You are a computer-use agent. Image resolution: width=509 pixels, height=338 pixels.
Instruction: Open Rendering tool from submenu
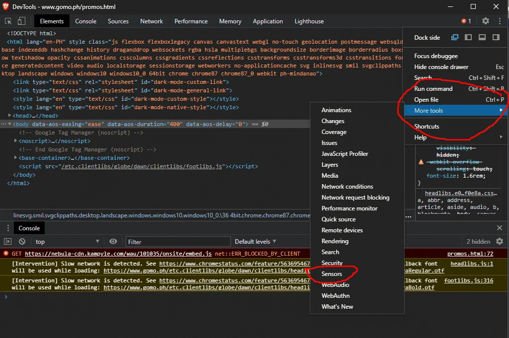pyautogui.click(x=357, y=241)
